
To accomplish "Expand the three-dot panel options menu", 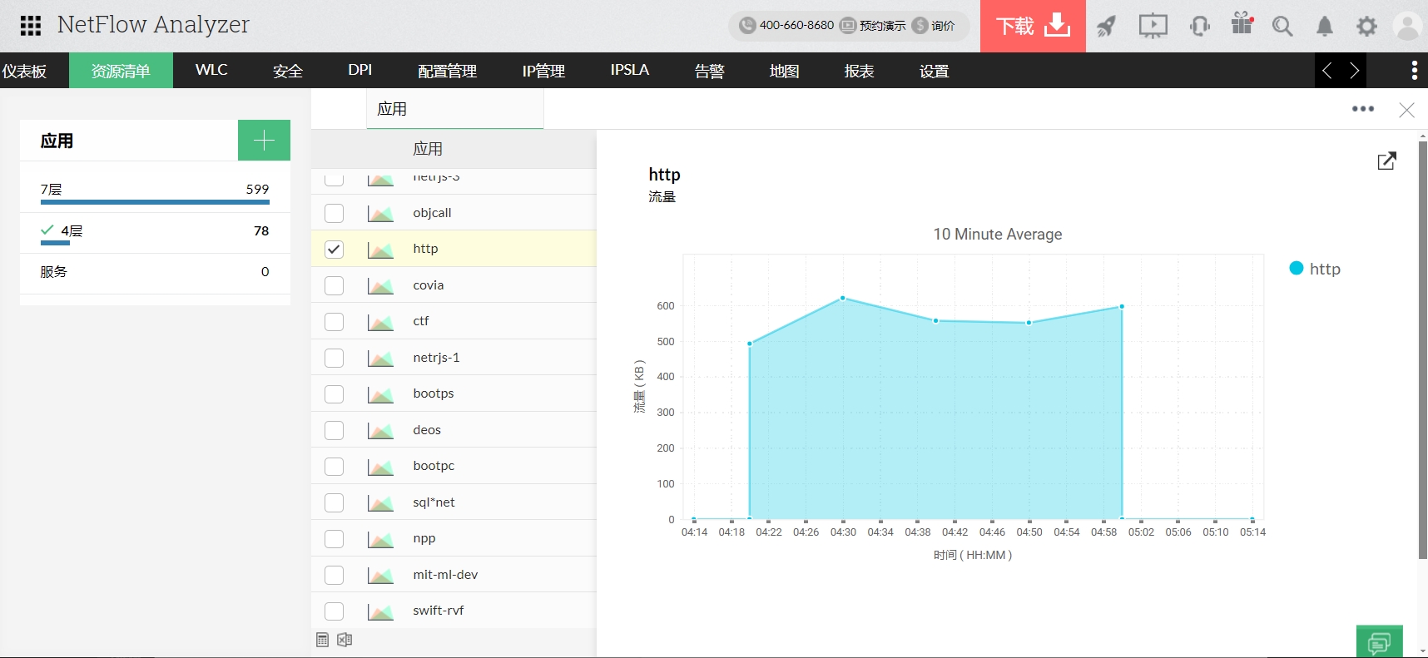I will click(x=1362, y=109).
